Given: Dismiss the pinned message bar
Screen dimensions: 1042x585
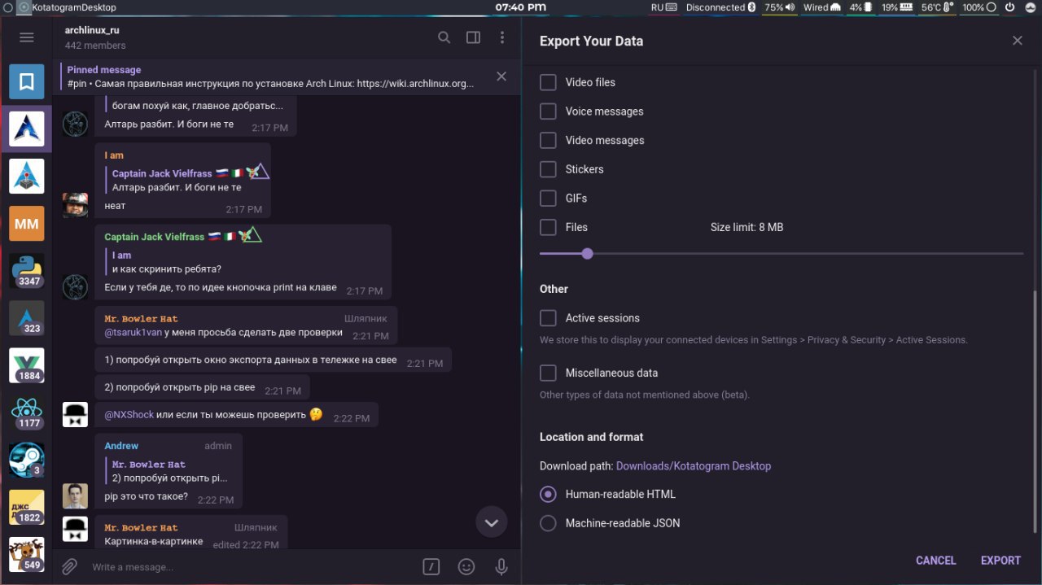Looking at the screenshot, I should click(x=501, y=76).
